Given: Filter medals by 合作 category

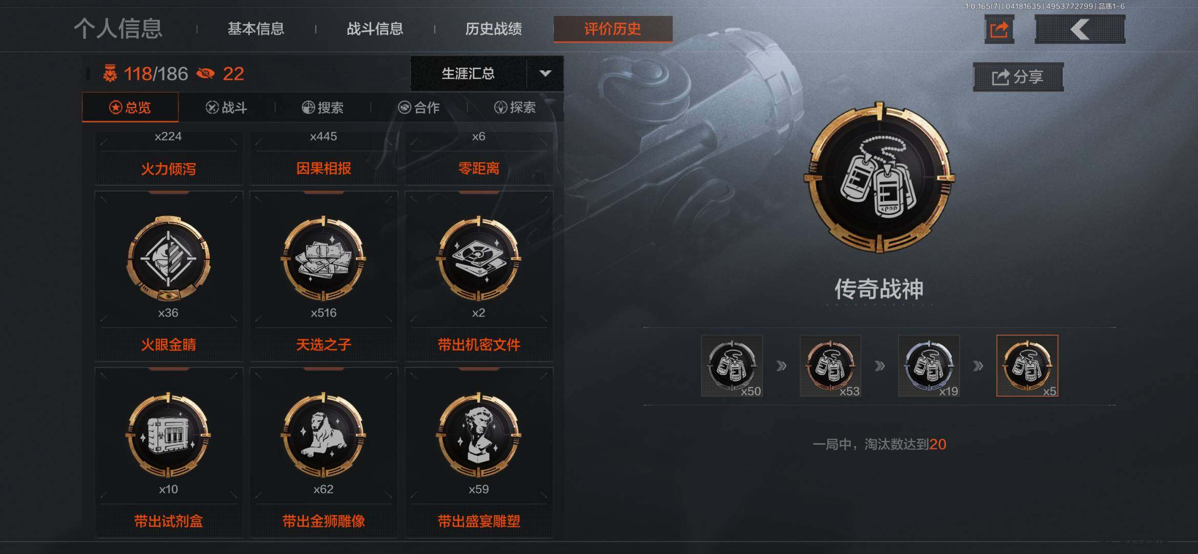Looking at the screenshot, I should (419, 107).
